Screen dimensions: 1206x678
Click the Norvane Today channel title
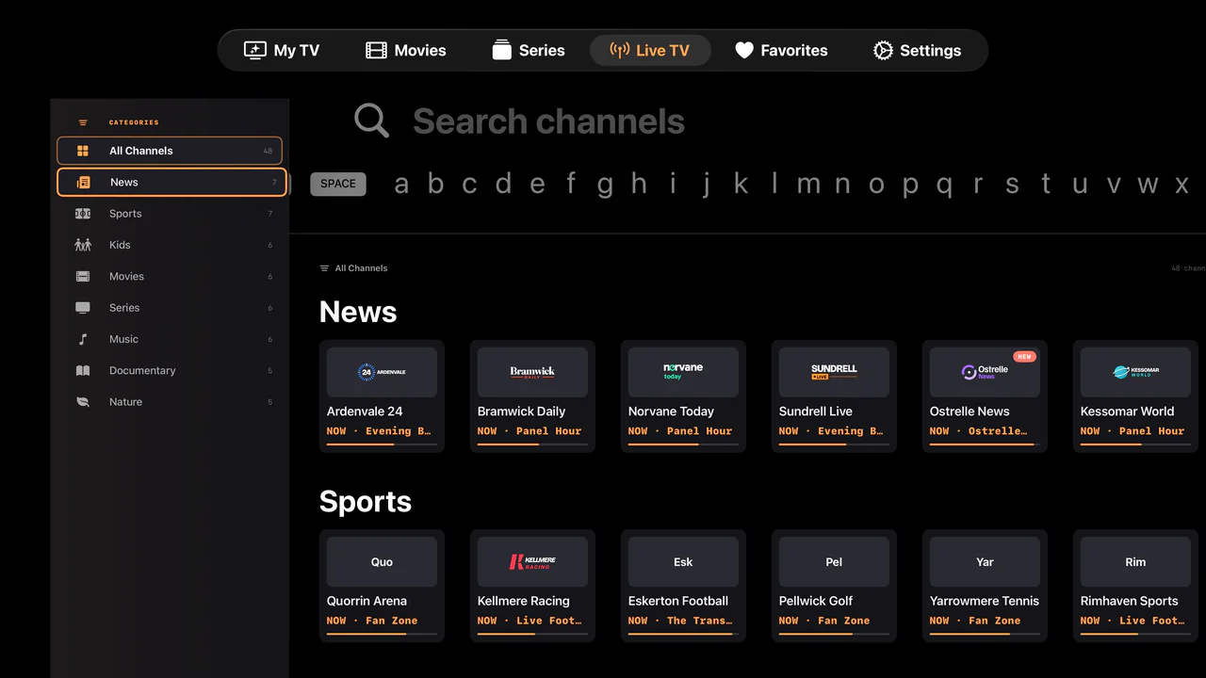[671, 412]
